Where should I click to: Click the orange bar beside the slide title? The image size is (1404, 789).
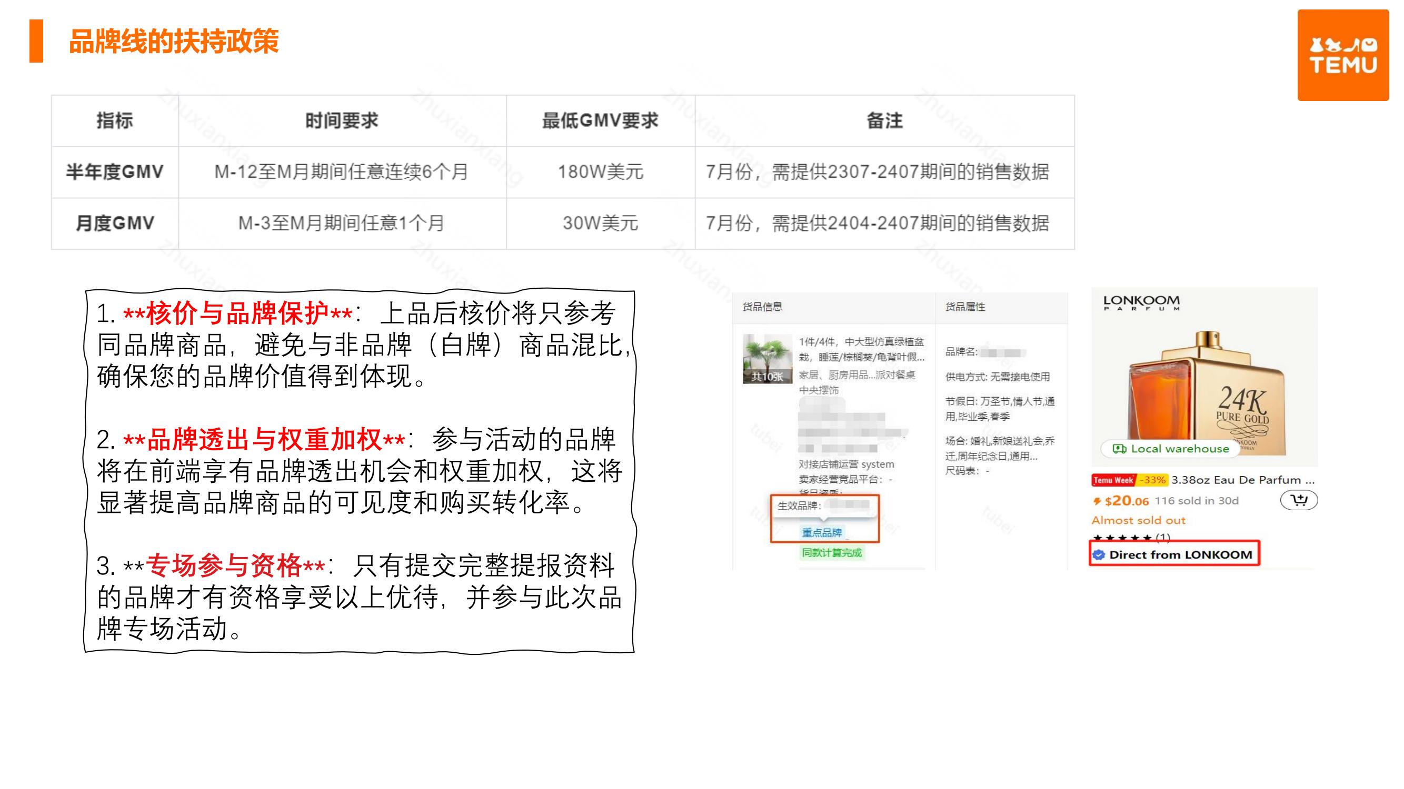[36, 41]
